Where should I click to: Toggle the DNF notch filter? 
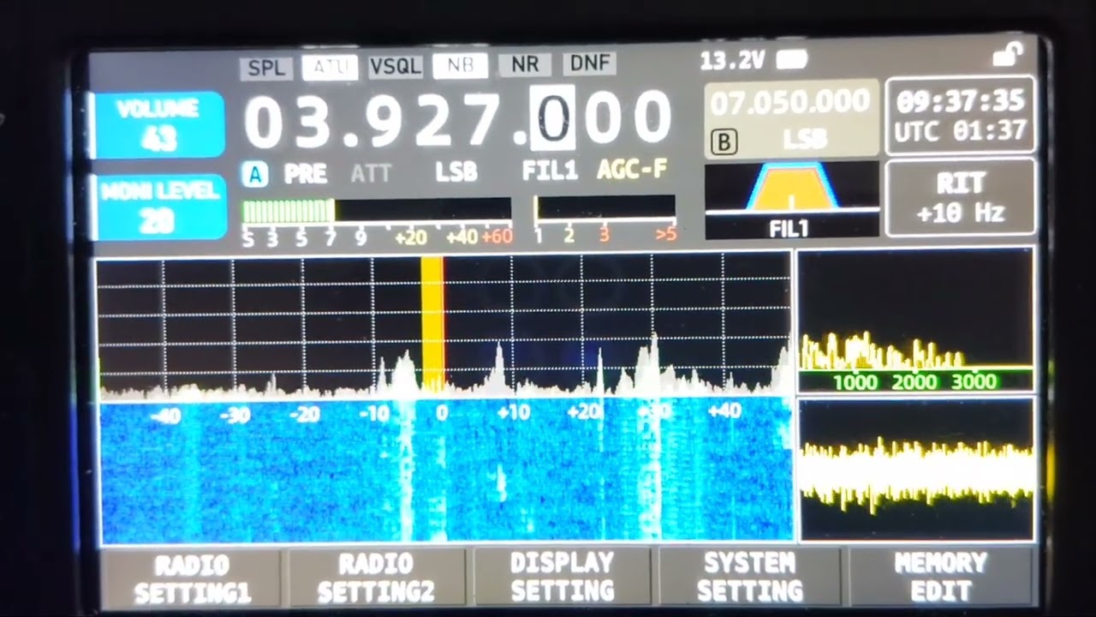590,63
